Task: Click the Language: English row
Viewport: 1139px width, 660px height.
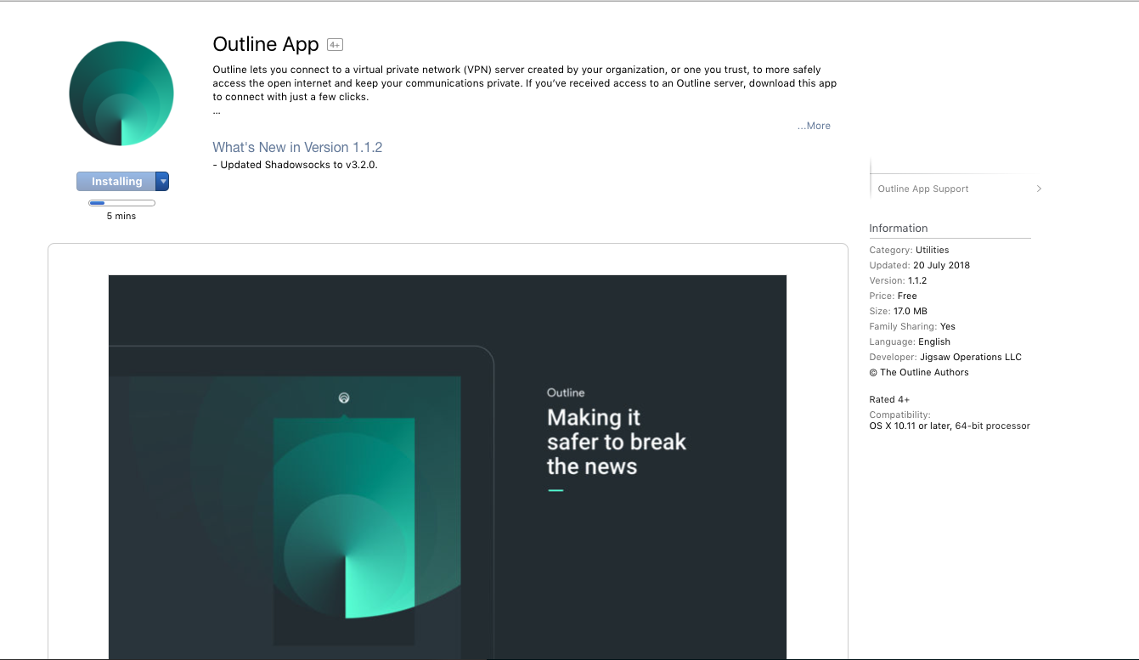Action: 910,341
